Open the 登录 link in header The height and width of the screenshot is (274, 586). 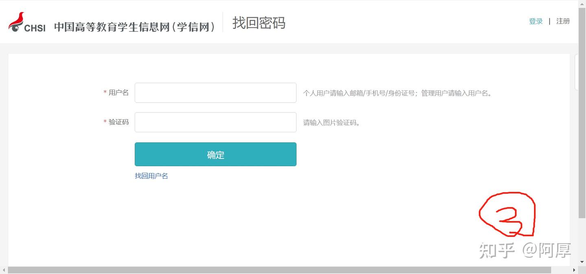pyautogui.click(x=536, y=21)
